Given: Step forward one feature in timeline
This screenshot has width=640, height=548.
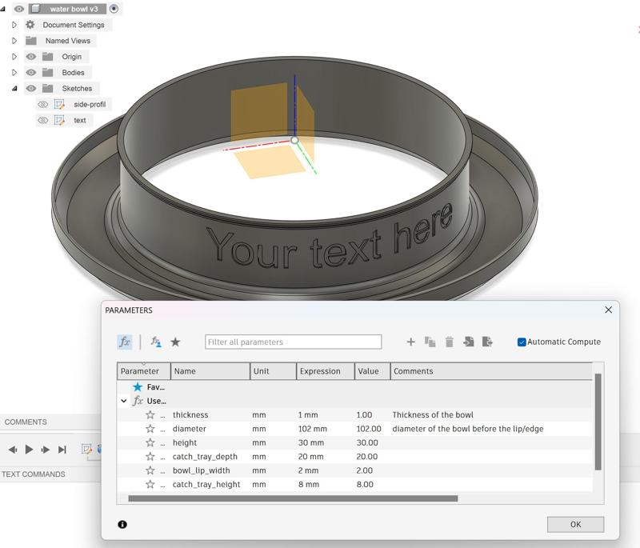Looking at the screenshot, I should pyautogui.click(x=46, y=450).
